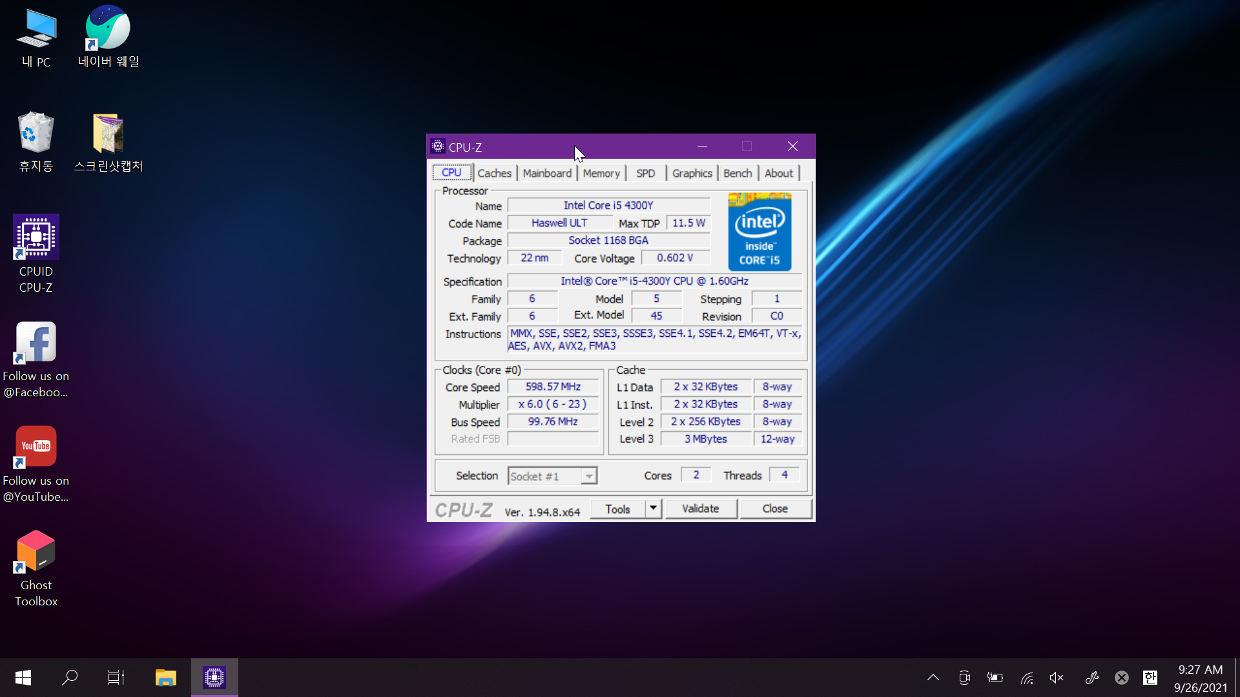The height and width of the screenshot is (697, 1240).
Task: Click the Level 3 12-way value
Action: pos(778,439)
